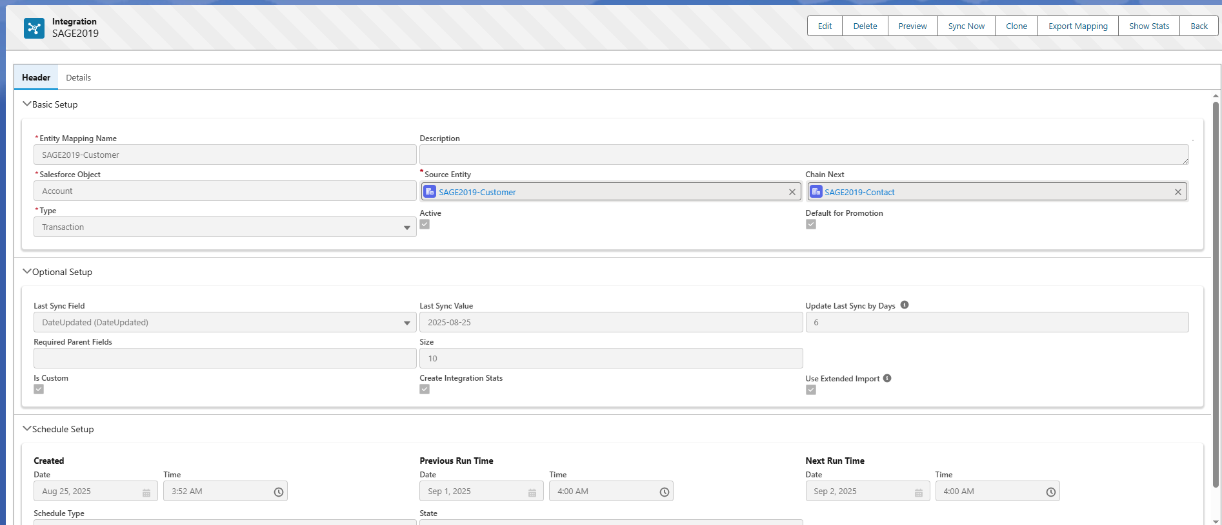Clear the SAGE2019-Customer source entity
This screenshot has height=525, width=1222.
pos(792,192)
